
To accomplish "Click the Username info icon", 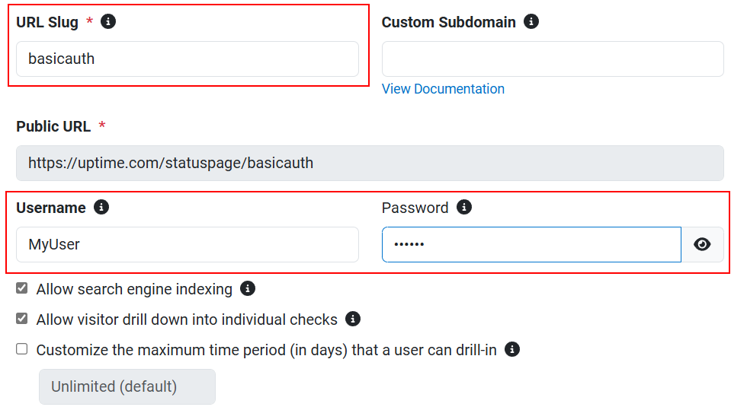I will tap(101, 207).
